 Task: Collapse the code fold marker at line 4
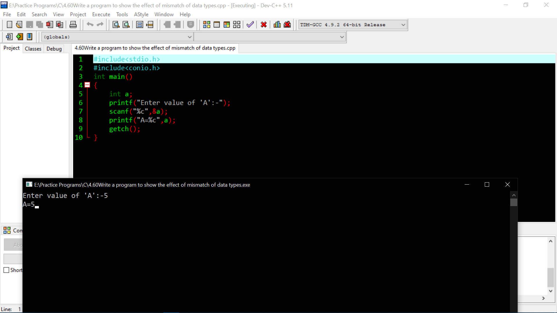coord(87,85)
